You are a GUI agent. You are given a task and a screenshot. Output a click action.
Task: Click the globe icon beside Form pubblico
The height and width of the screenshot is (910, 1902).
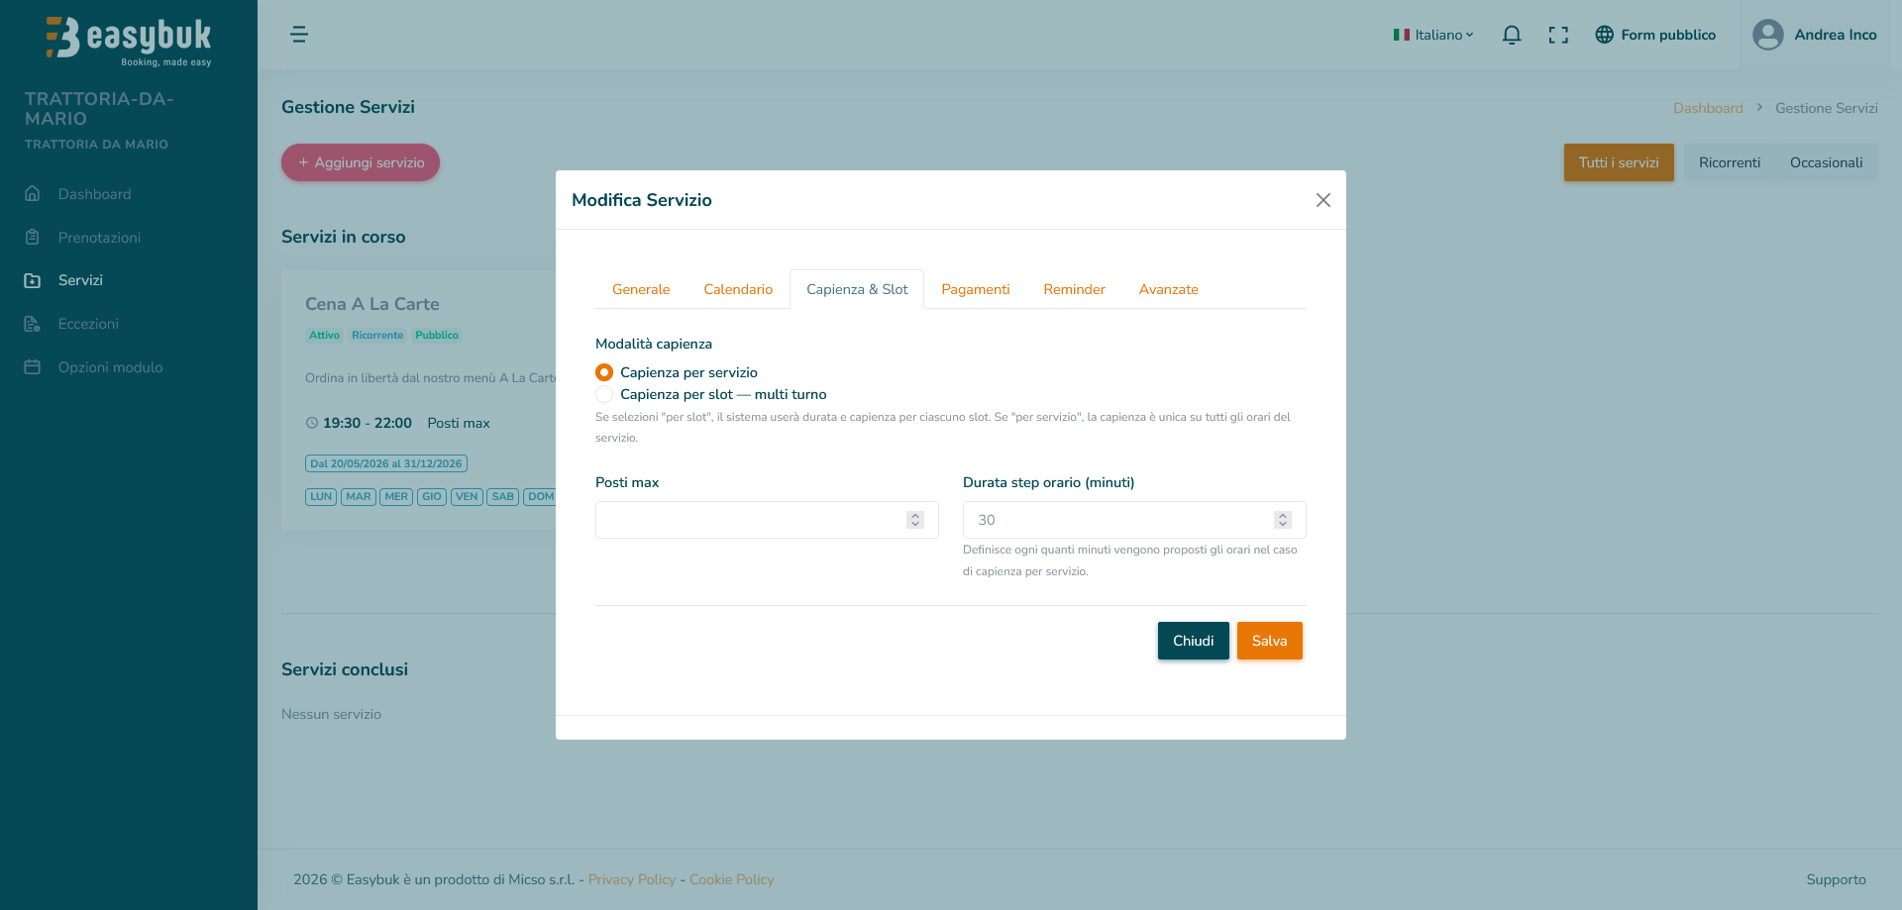tap(1605, 35)
